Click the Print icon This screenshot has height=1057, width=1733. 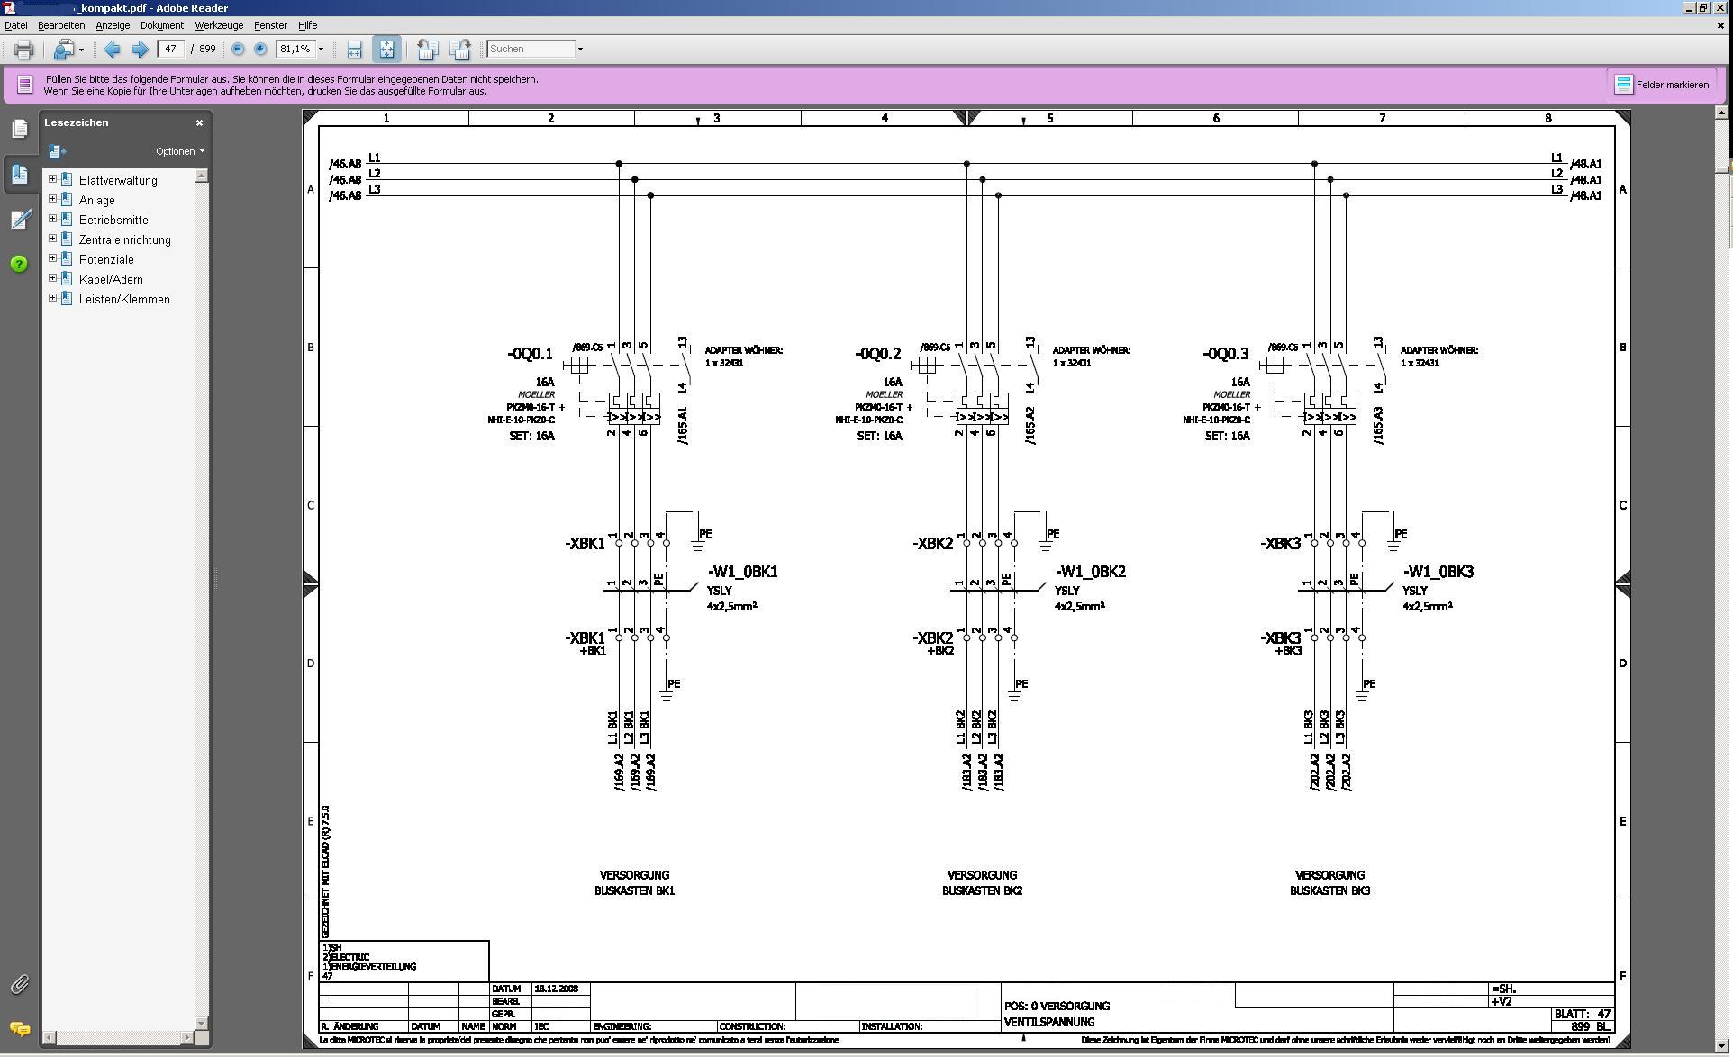pyautogui.click(x=23, y=50)
